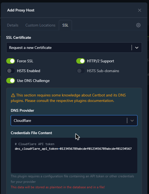Click the Certbot warning triangle icon
This screenshot has height=194, width=149.
[13, 95]
